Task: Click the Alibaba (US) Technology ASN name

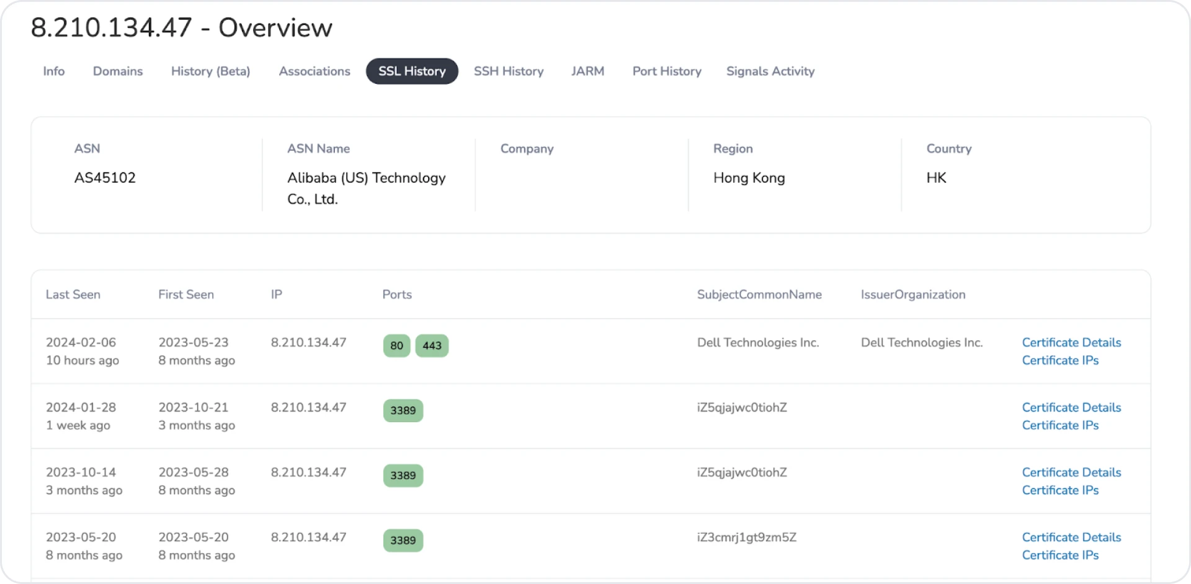Action: point(367,188)
